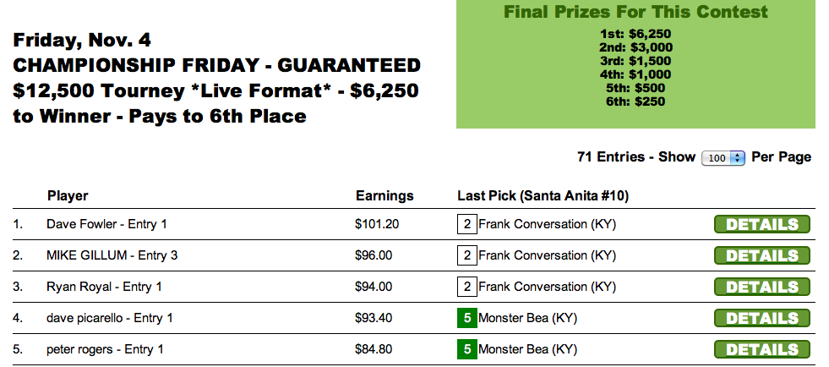Show details for peter rogers entry
The height and width of the screenshot is (367, 829).
click(761, 349)
